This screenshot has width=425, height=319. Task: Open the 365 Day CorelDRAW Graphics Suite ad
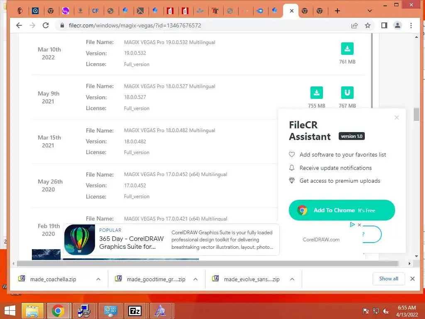pos(131,243)
